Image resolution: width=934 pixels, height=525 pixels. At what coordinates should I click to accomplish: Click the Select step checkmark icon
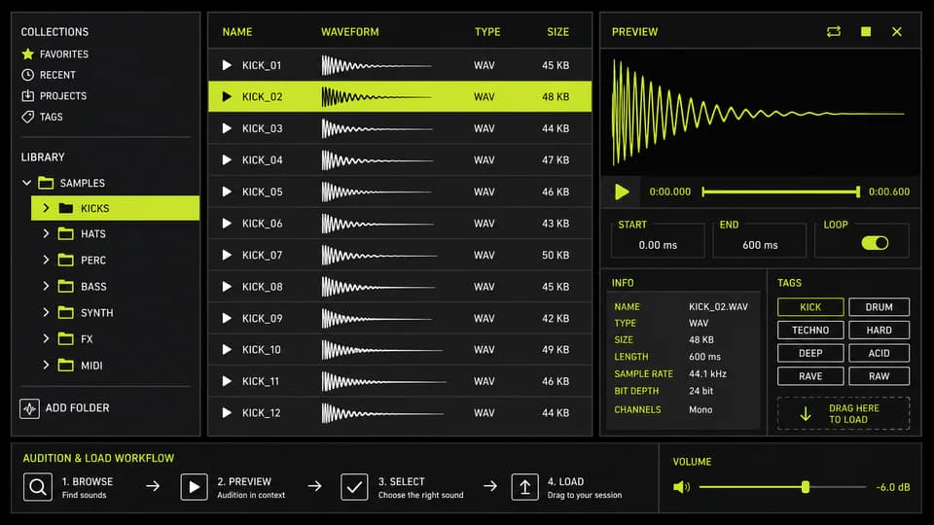[x=354, y=487]
